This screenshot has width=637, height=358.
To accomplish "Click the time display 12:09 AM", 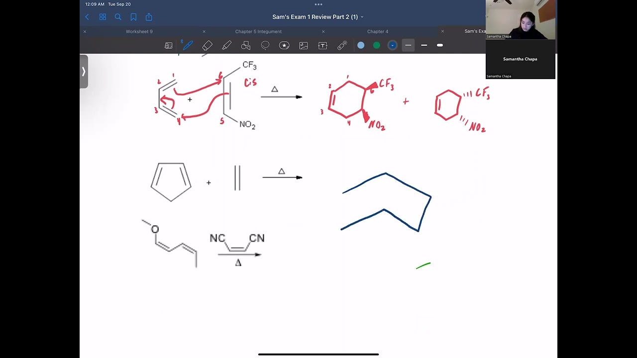I will point(95,4).
